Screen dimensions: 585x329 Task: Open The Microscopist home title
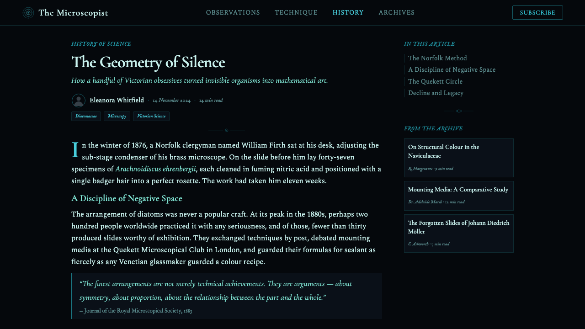coord(73,13)
